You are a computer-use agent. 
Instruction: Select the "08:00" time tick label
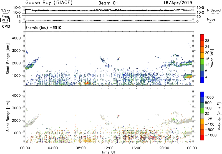pos(81,148)
